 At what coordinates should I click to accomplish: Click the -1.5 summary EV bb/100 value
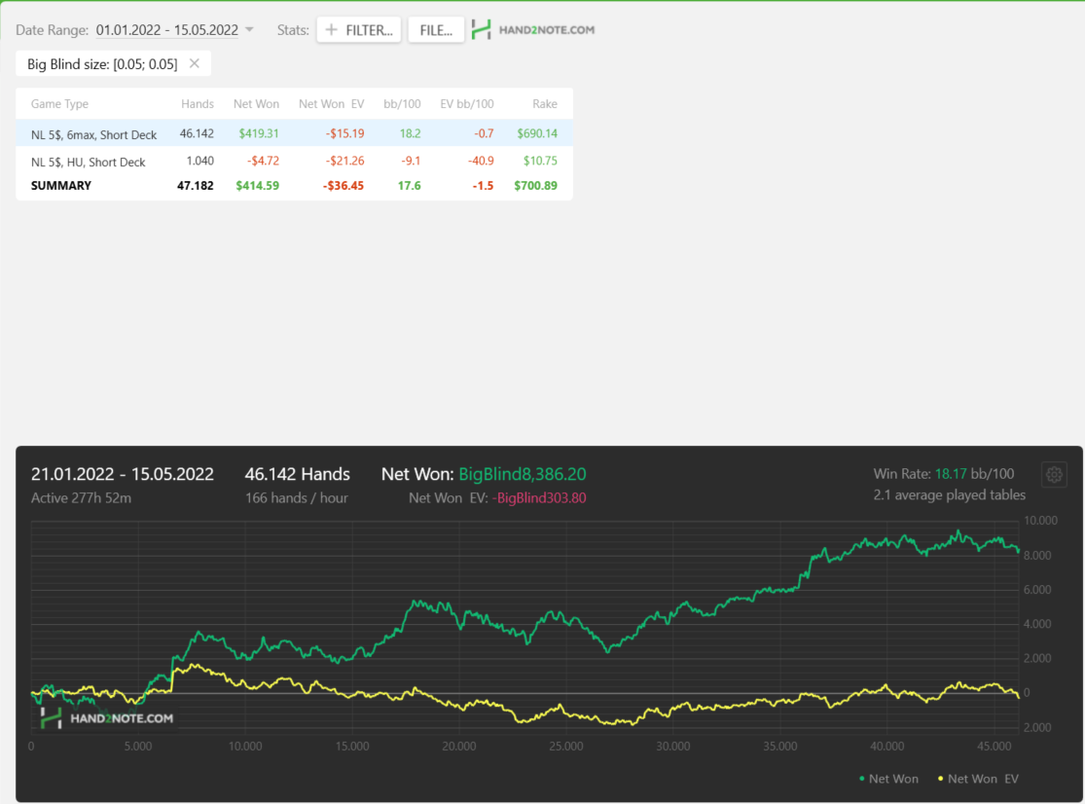(483, 186)
